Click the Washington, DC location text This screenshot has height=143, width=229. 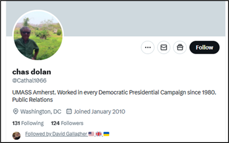pyautogui.click(x=41, y=112)
